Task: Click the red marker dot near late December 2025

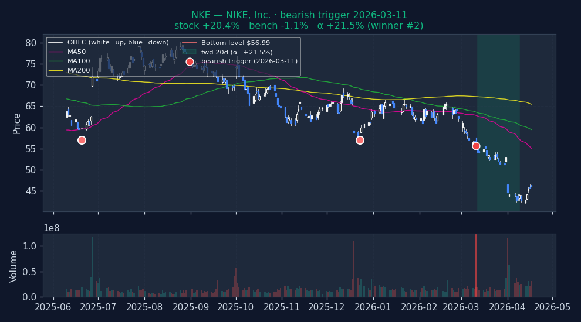Action: (x=360, y=140)
